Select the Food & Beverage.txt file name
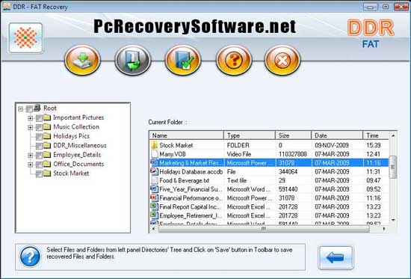 tap(185, 180)
